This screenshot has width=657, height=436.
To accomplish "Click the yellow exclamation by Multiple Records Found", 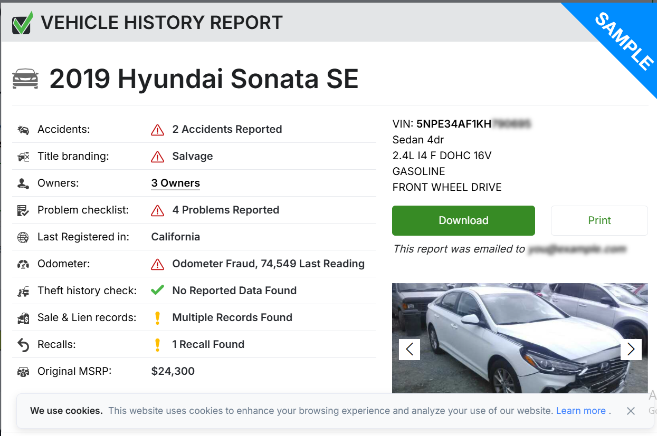I will (157, 318).
